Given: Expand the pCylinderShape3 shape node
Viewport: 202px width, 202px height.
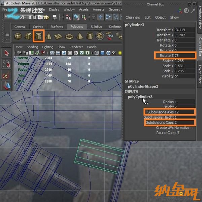Looking at the screenshot, I should (143, 87).
